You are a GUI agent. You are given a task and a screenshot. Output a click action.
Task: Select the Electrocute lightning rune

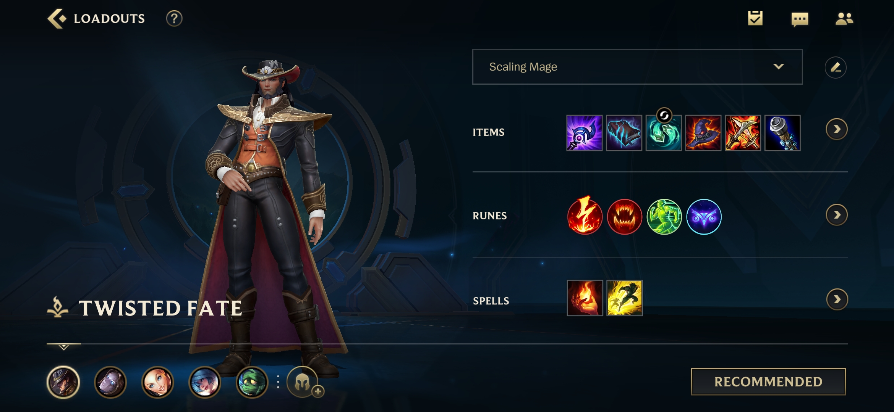point(585,216)
